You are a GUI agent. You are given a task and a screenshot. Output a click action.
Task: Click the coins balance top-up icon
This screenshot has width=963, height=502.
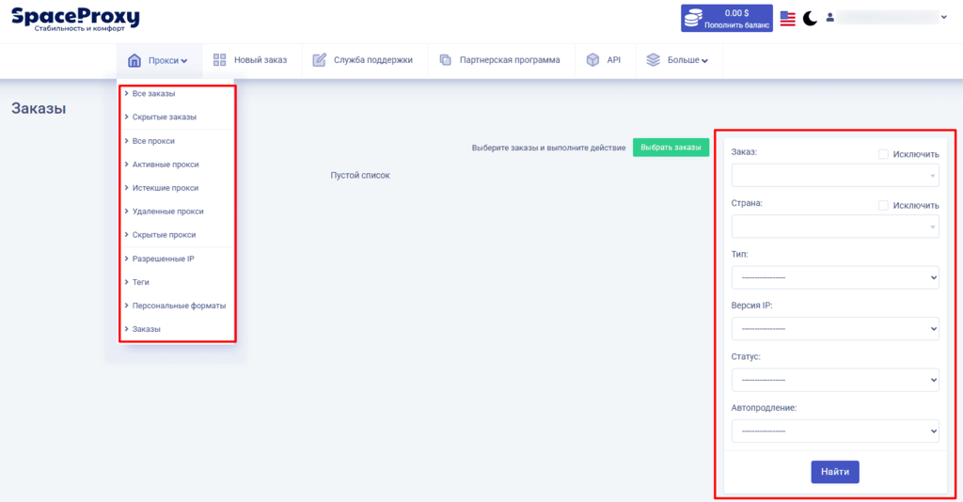point(695,18)
